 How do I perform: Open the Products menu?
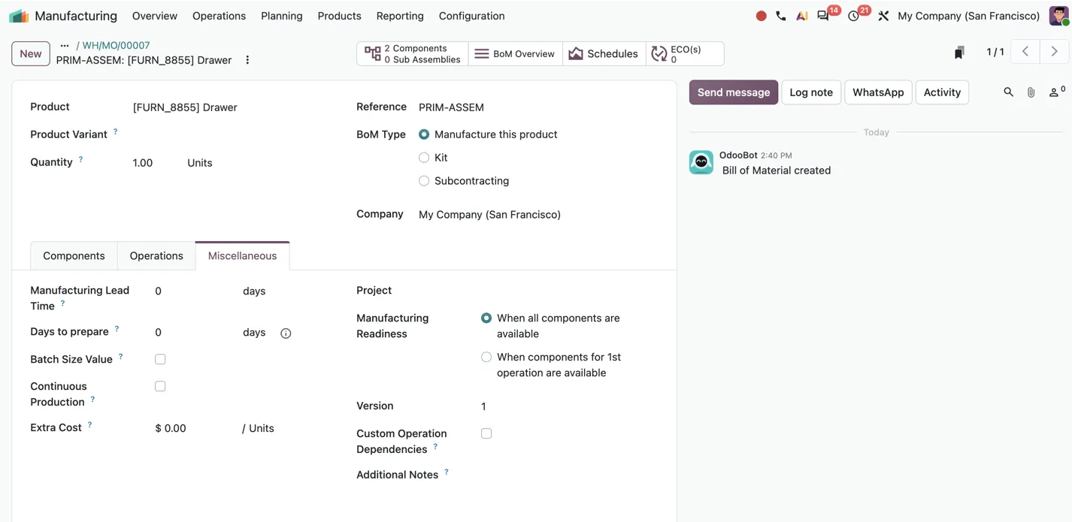pos(339,16)
